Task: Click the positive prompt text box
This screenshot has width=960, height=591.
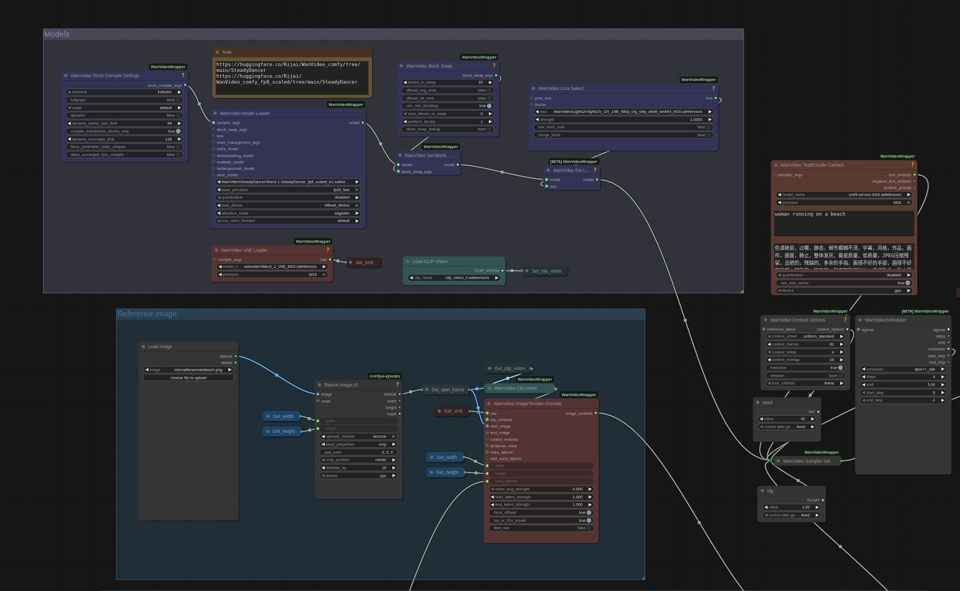Action: click(x=843, y=223)
